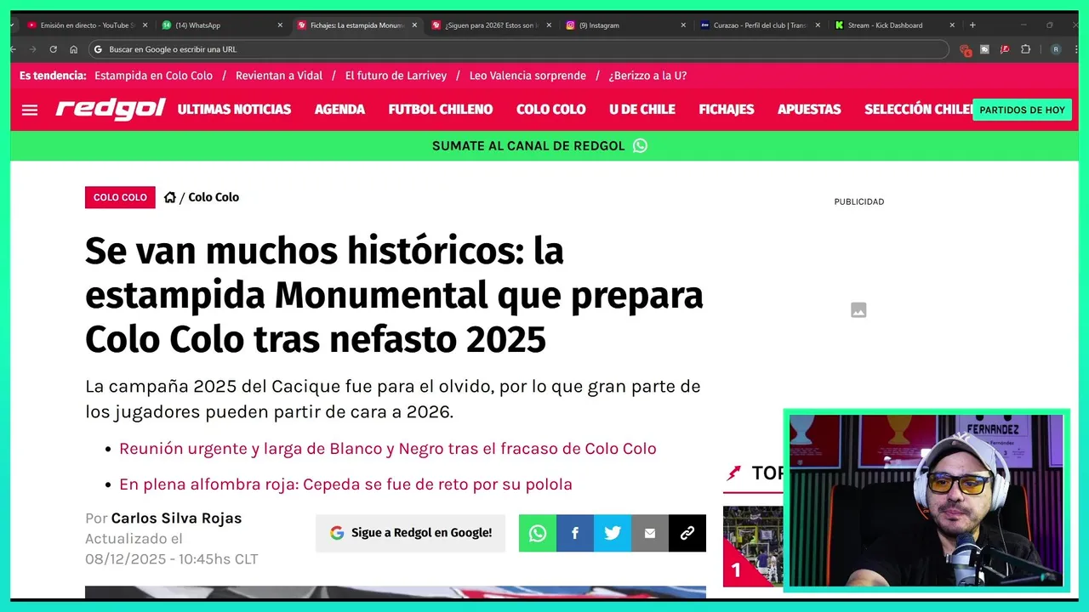This screenshot has height=612, width=1089.
Task: Click the Es tendencia label
Action: [x=53, y=76]
